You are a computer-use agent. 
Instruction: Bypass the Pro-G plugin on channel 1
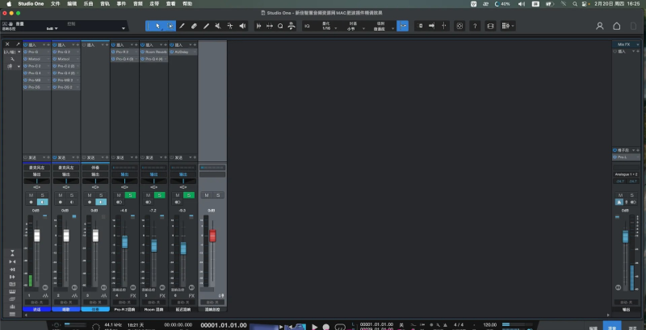coord(26,52)
